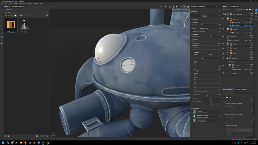
Task: Click the Restore defaults button
Action: tap(215, 105)
